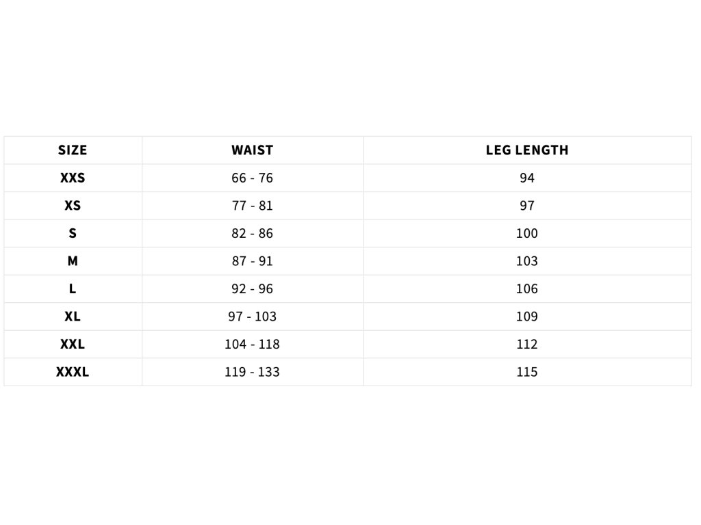Click the XL size label
Screen dimensions: 701x525
(x=73, y=317)
